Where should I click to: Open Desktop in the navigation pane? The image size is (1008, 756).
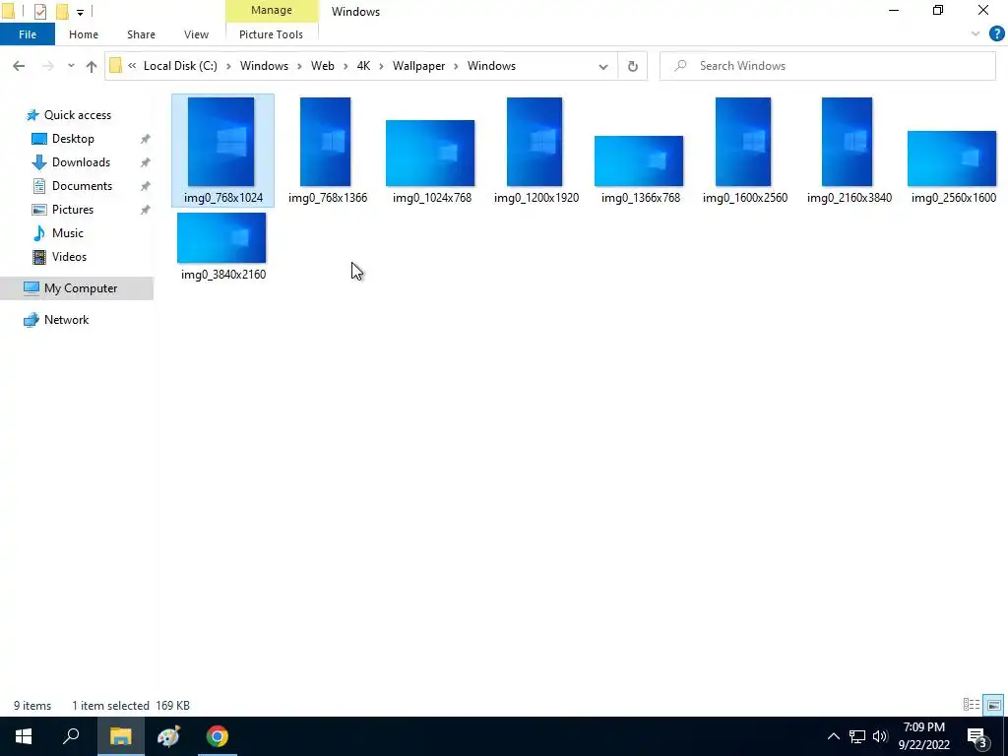(x=73, y=139)
